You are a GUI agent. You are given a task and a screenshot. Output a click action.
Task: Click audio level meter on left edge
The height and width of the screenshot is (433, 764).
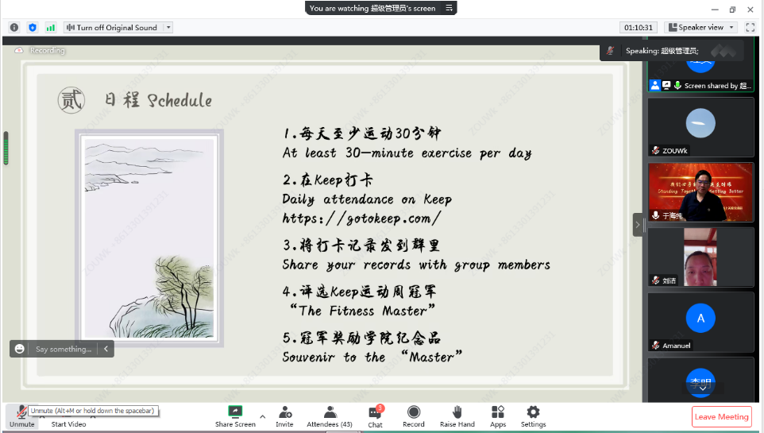(x=6, y=149)
